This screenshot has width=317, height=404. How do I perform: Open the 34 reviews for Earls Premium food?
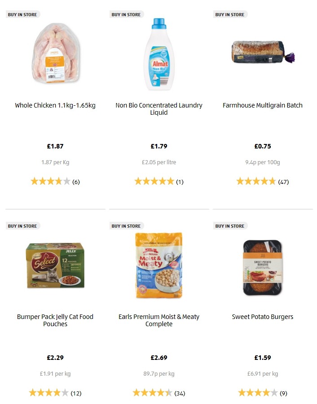click(x=179, y=393)
